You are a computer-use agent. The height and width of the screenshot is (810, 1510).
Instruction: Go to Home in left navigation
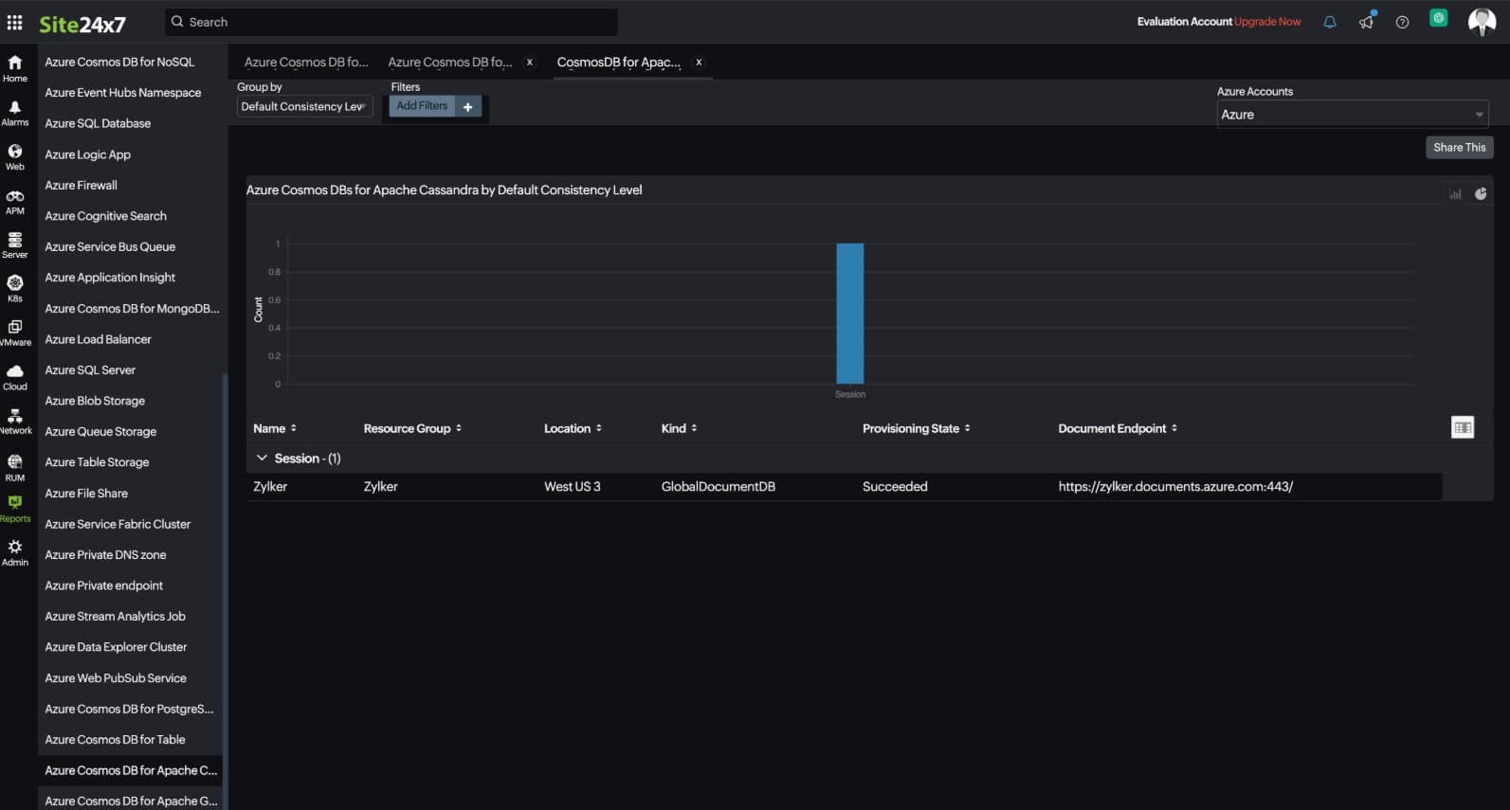point(15,68)
